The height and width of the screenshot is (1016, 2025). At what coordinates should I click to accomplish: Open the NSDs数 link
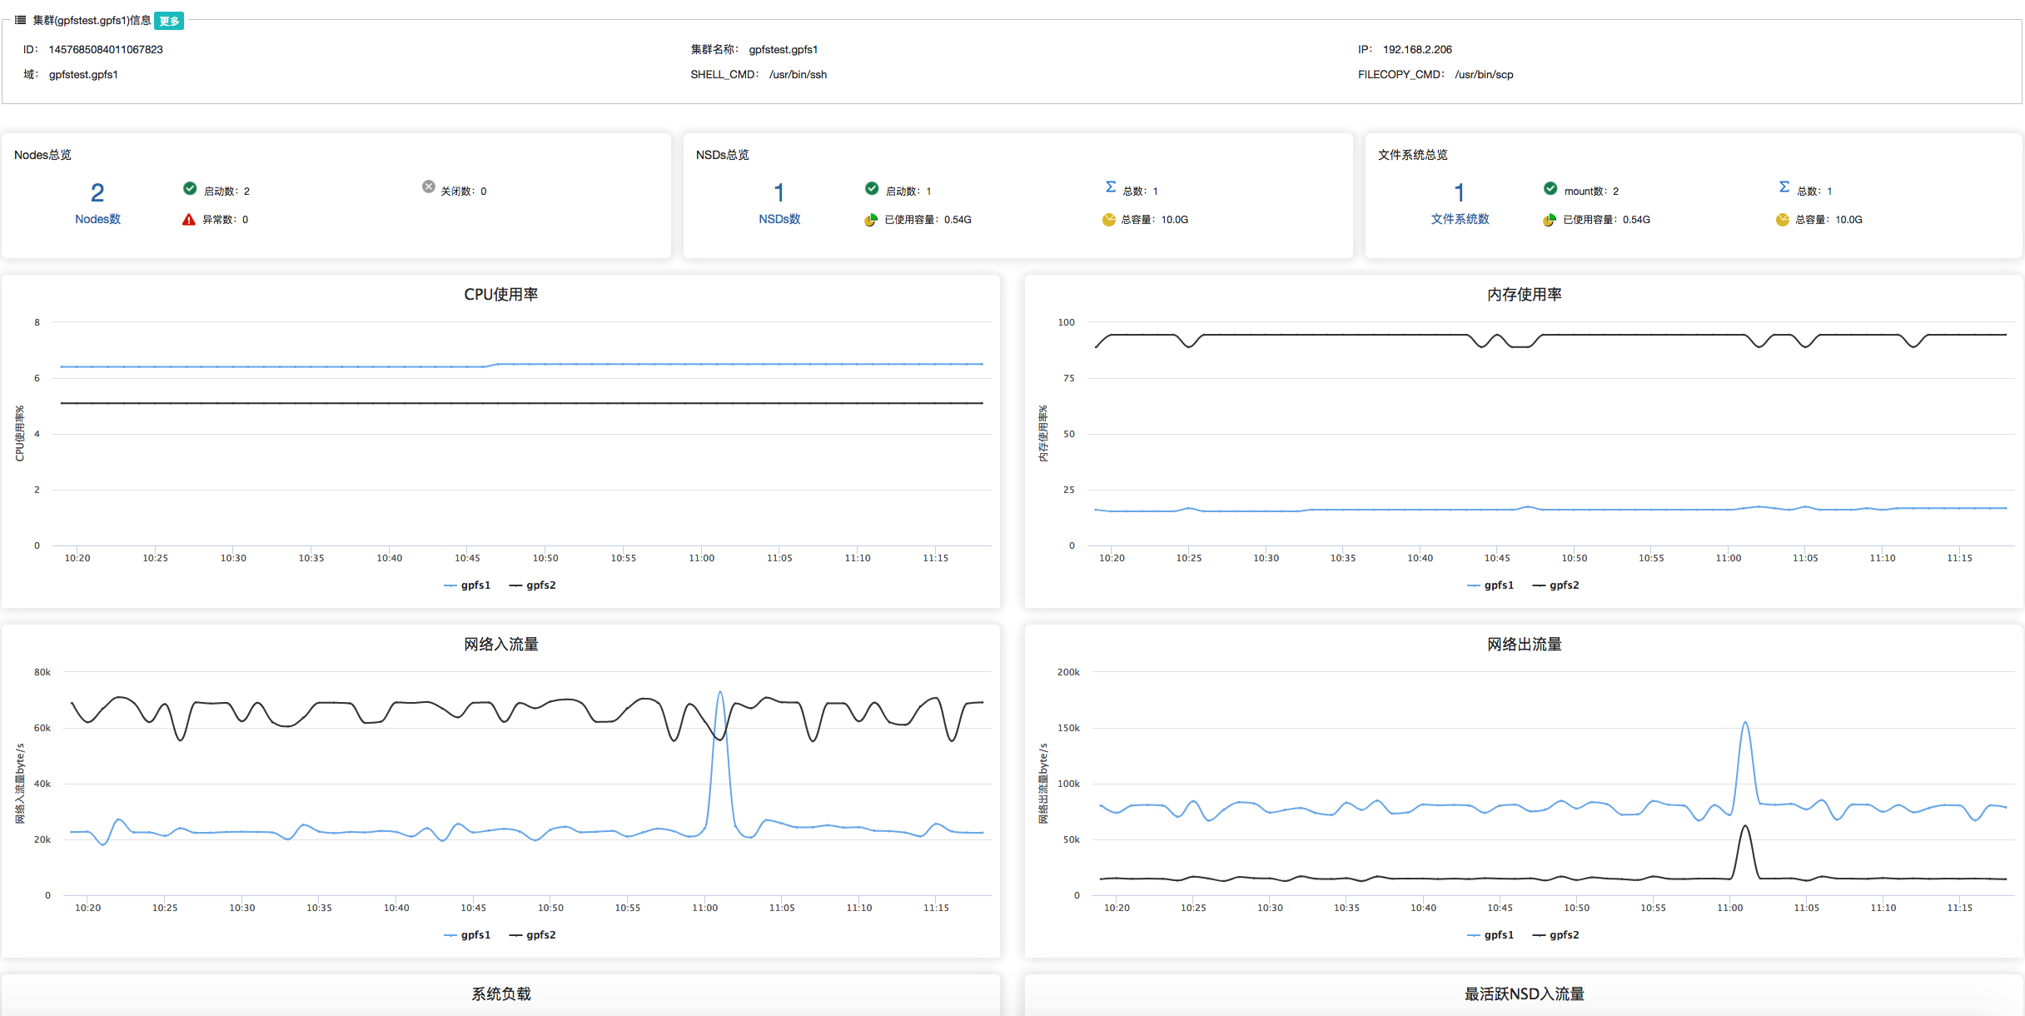point(779,219)
